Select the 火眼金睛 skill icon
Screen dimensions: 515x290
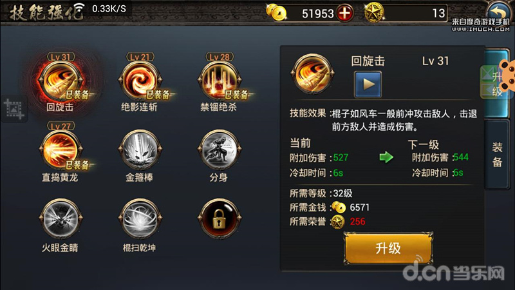[61, 218]
